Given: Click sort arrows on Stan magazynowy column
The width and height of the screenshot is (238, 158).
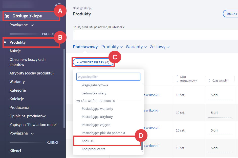Looking at the screenshot, I should pos(177,78).
